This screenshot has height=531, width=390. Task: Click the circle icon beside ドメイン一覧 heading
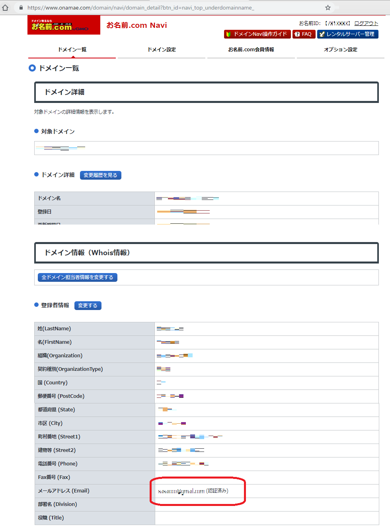point(32,68)
